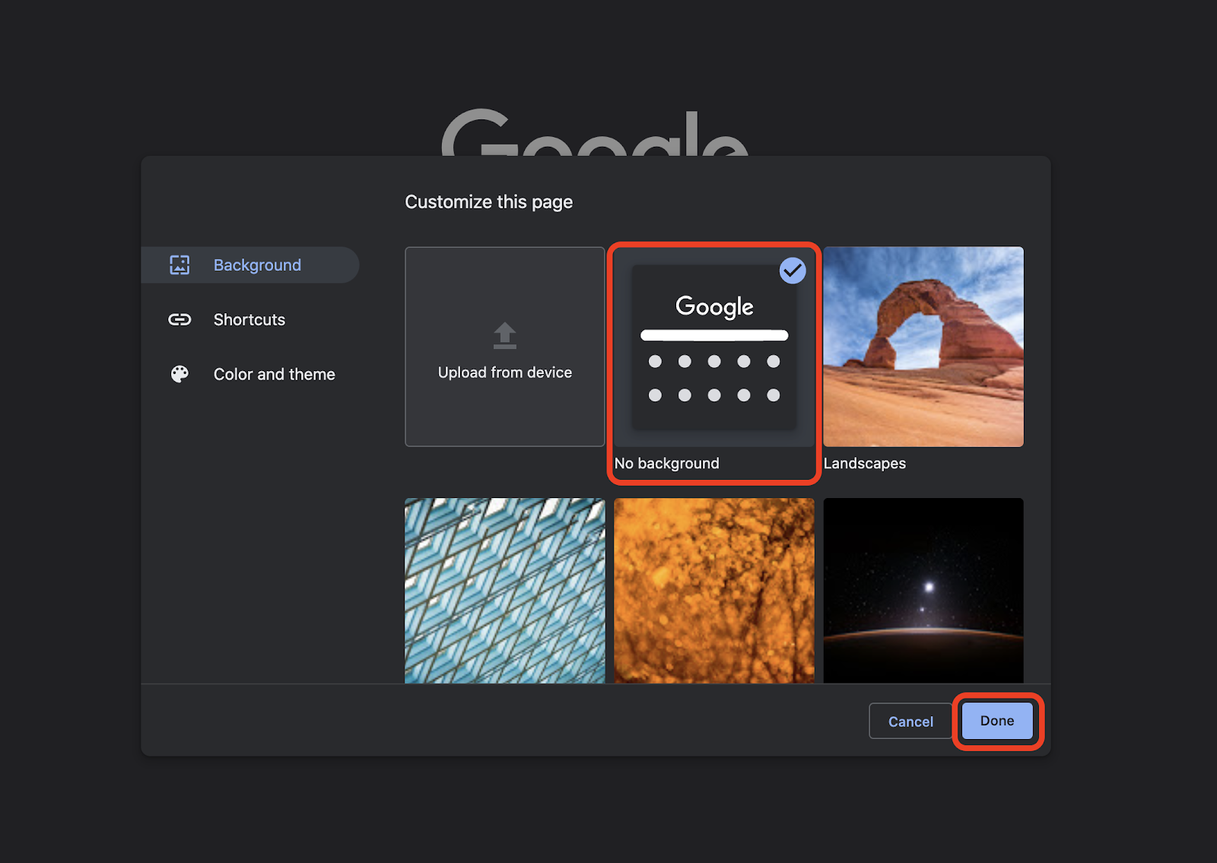1217x863 pixels.
Task: Click the 'Landscapes' label
Action: [x=865, y=463]
